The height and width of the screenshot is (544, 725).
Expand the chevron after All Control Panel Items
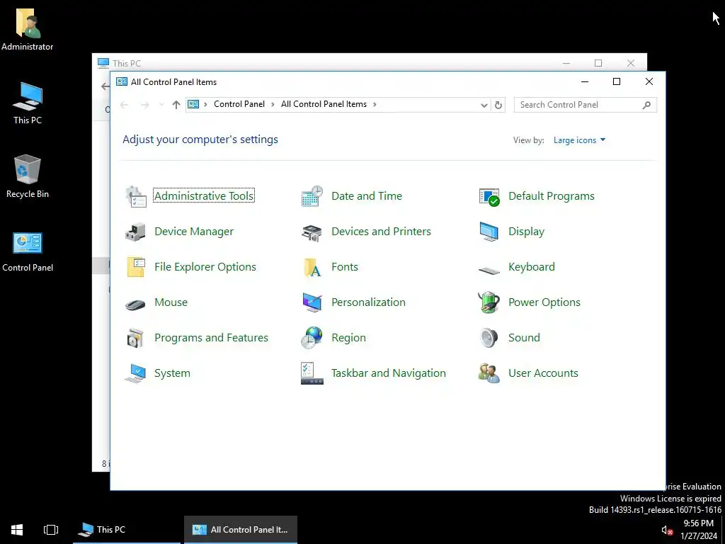click(x=375, y=105)
